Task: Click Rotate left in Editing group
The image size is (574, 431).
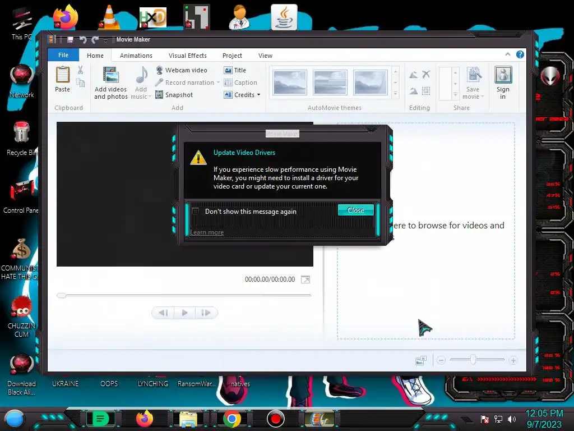Action: click(413, 75)
